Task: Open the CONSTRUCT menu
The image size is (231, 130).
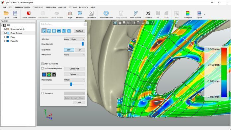Action: pos(38,7)
